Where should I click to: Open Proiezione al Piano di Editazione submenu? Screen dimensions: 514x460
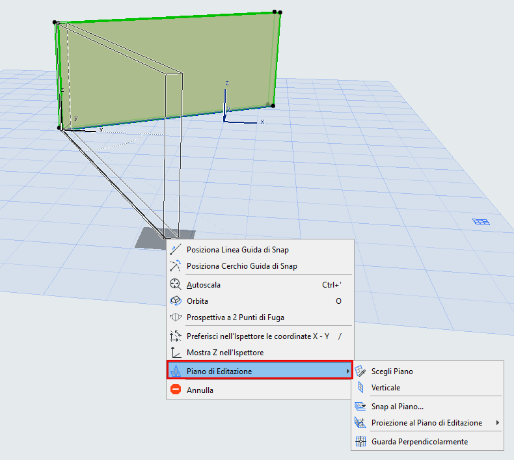pyautogui.click(x=427, y=423)
